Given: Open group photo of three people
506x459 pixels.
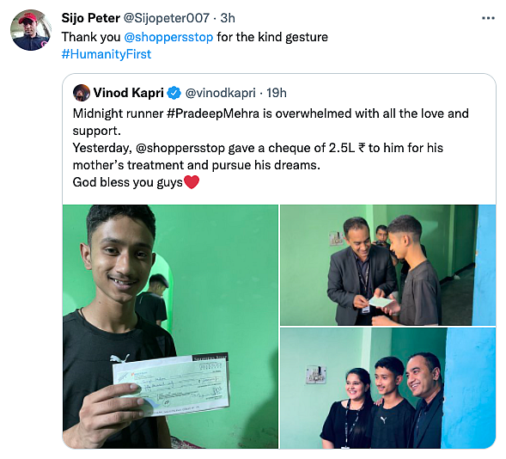Looking at the screenshot, I should point(387,388).
